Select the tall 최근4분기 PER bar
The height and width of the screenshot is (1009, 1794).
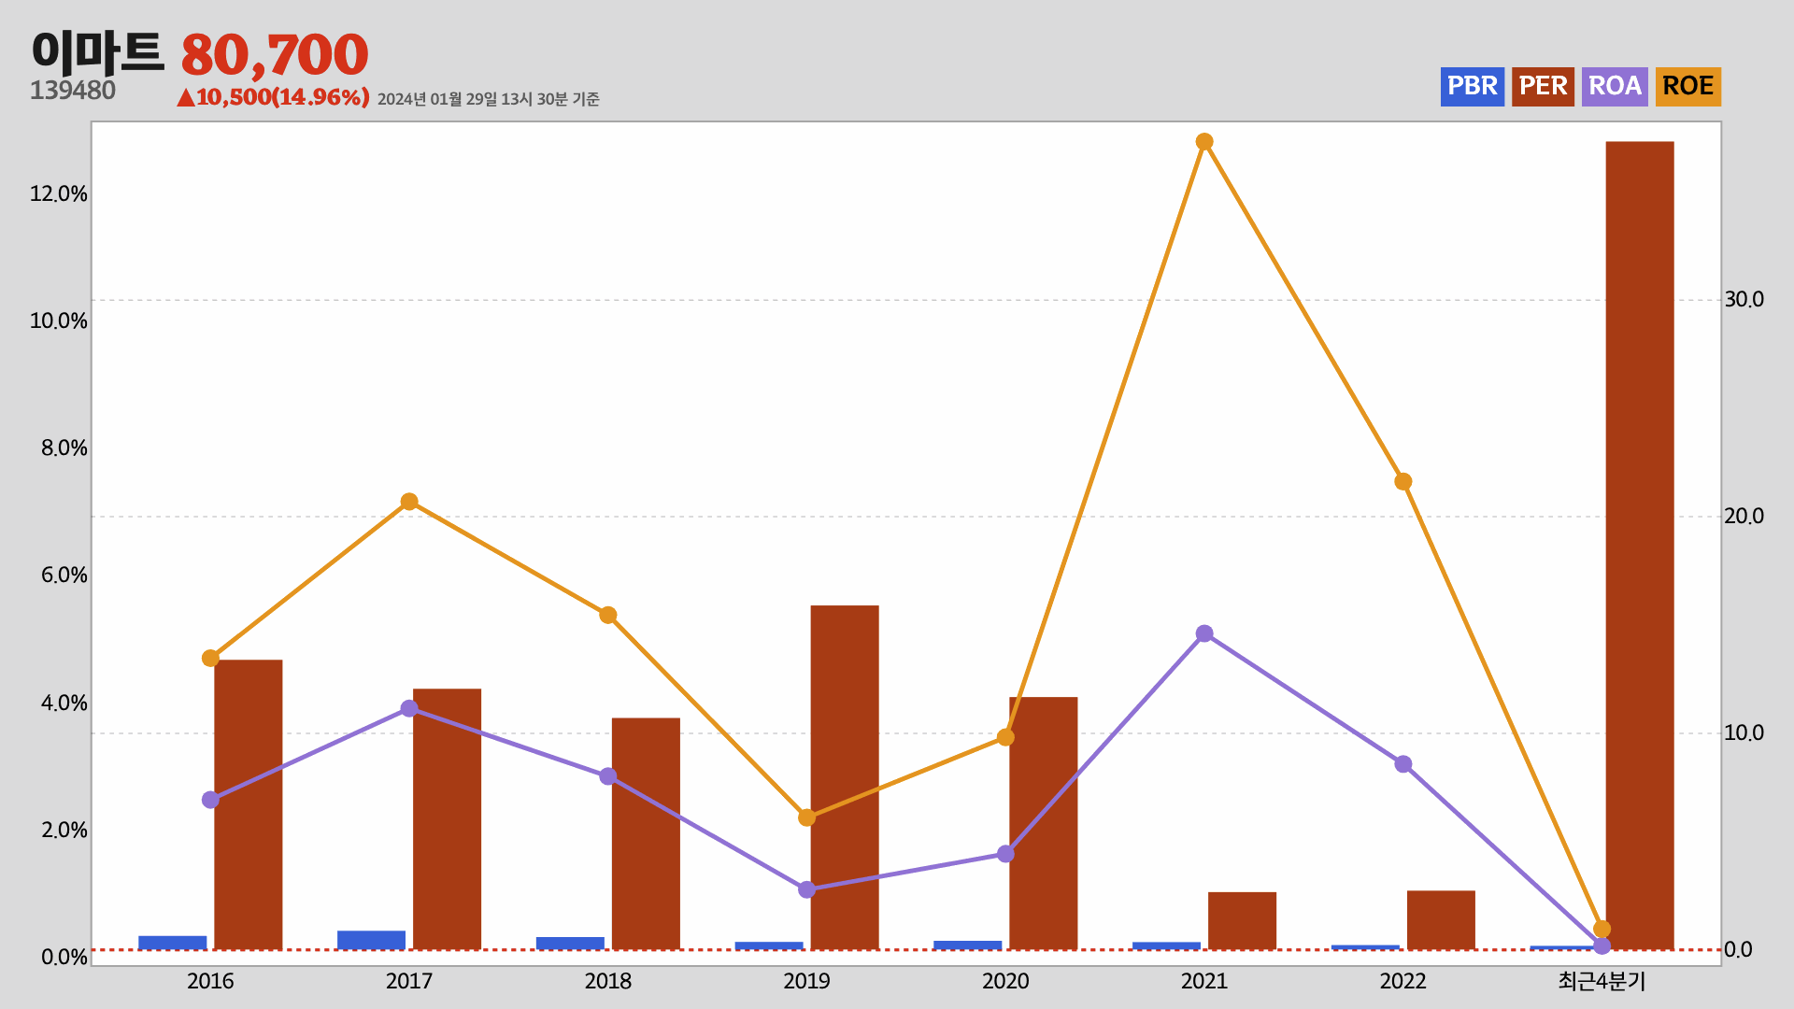pos(1640,546)
